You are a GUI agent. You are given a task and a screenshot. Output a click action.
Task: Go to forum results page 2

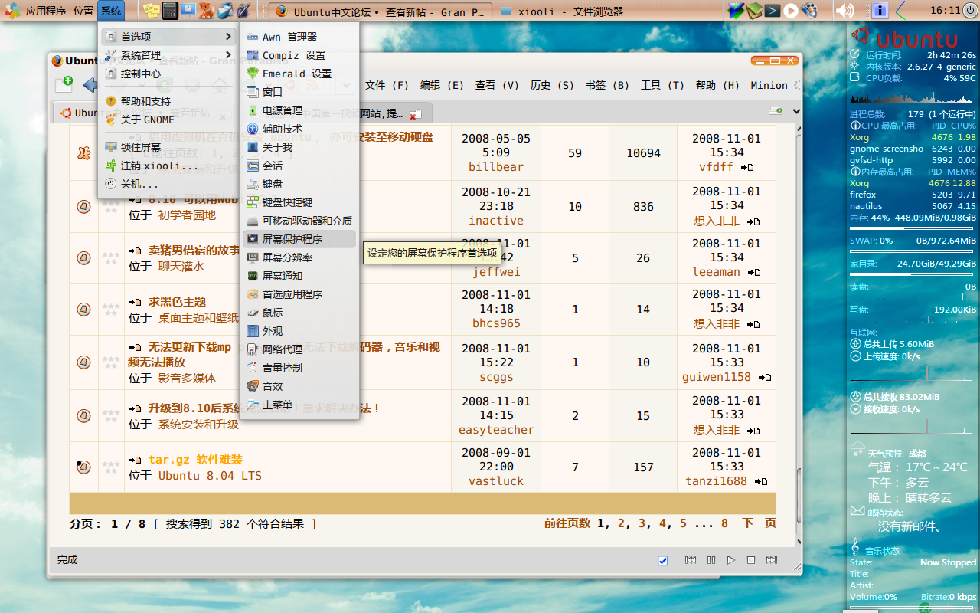622,523
